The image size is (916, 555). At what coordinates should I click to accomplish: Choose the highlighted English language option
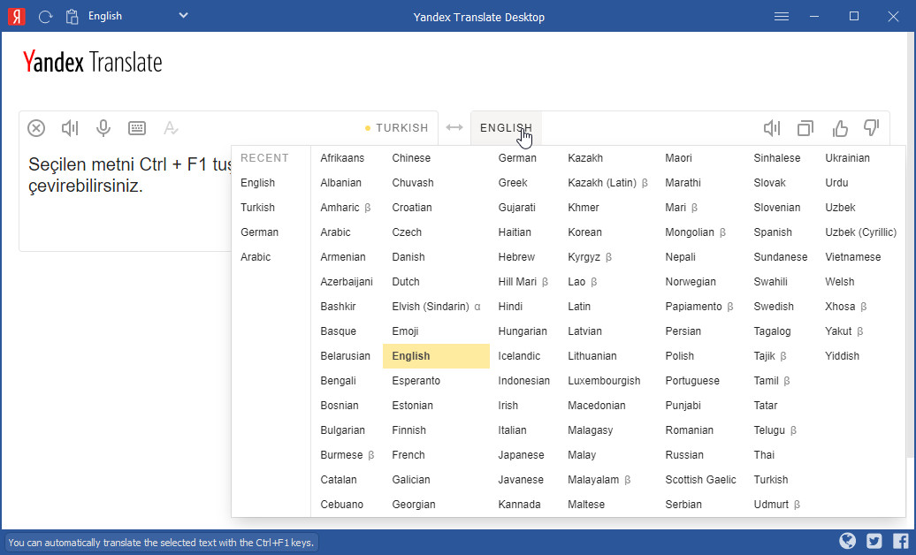[436, 356]
